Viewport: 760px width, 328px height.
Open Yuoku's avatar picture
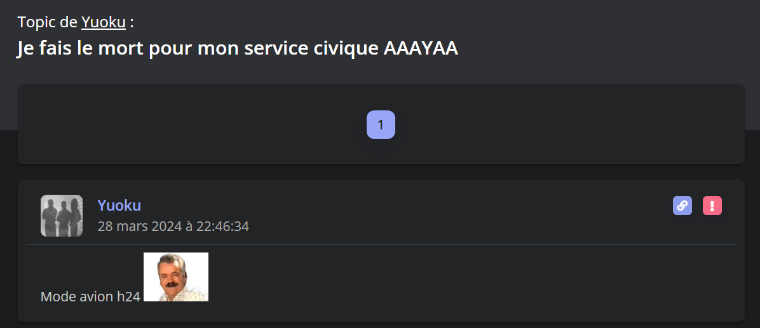pyautogui.click(x=62, y=216)
